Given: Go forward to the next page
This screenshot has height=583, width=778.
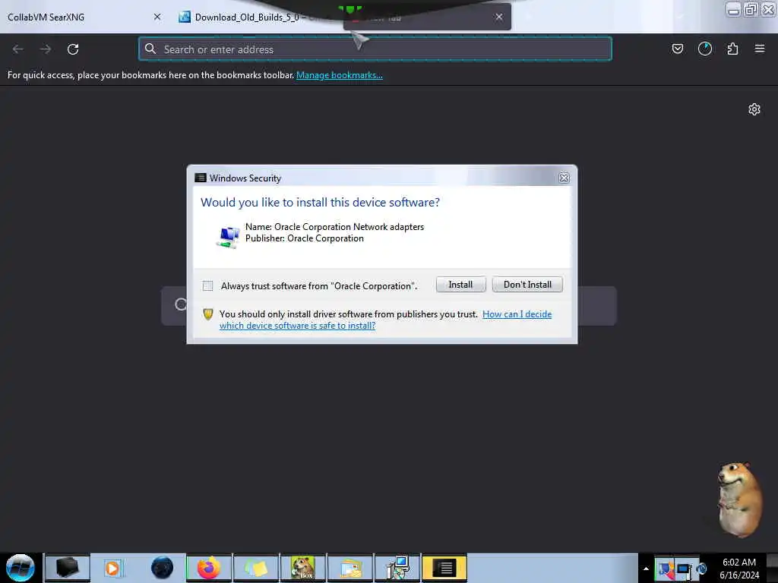Looking at the screenshot, I should pos(46,49).
